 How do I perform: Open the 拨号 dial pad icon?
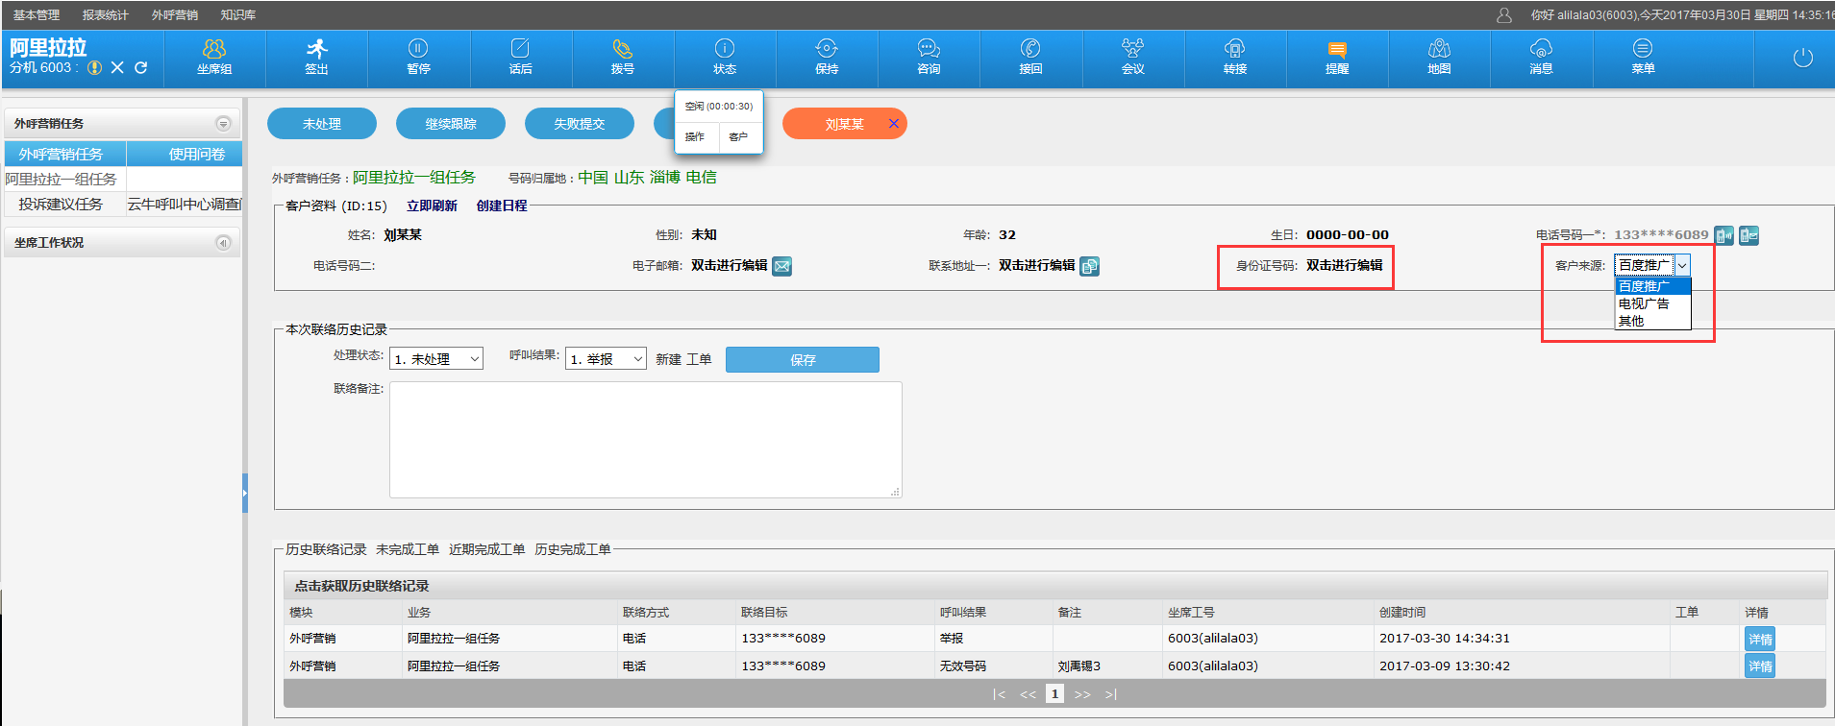point(622,57)
